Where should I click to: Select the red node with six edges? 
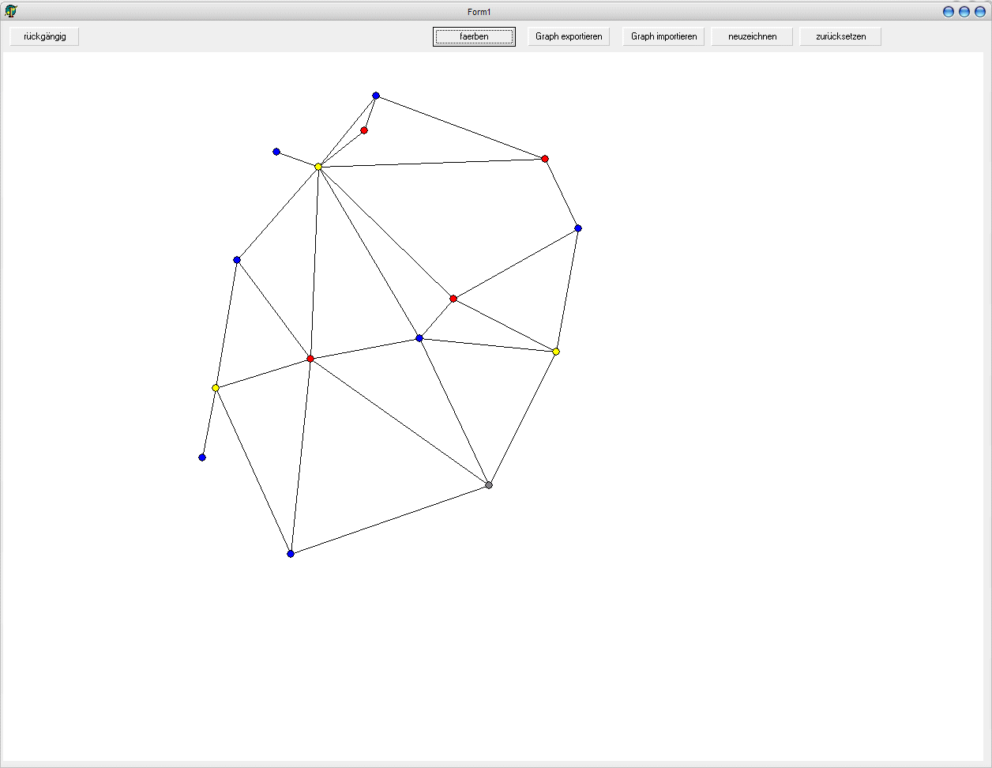[310, 359]
